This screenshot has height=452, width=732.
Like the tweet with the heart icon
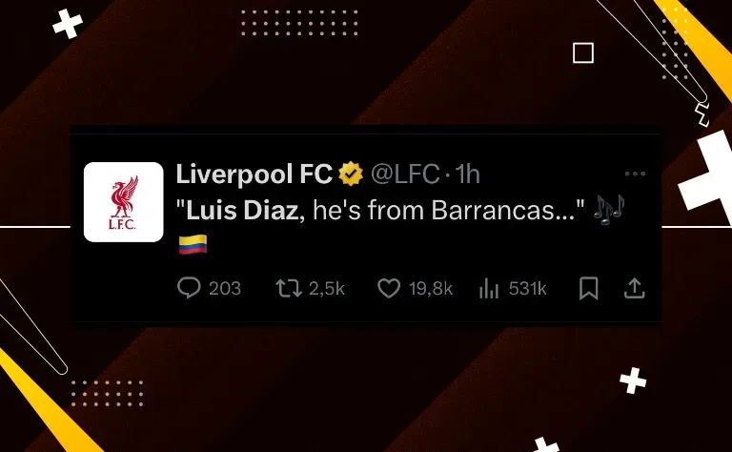click(x=389, y=288)
